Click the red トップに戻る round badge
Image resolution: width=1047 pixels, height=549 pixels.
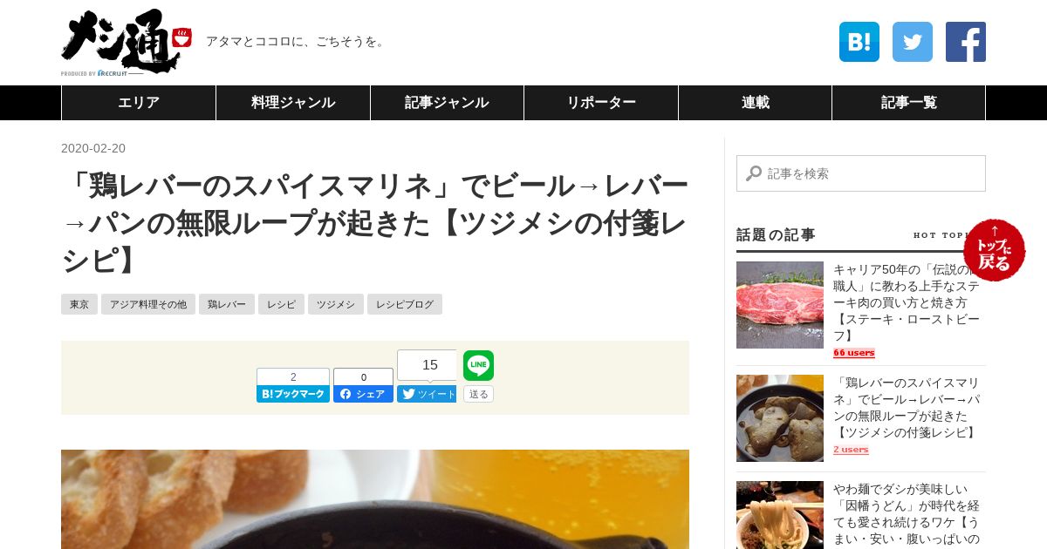click(994, 250)
